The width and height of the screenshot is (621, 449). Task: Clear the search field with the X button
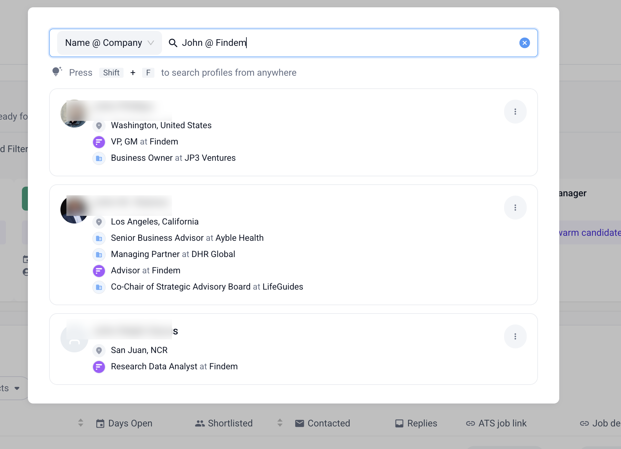(524, 43)
